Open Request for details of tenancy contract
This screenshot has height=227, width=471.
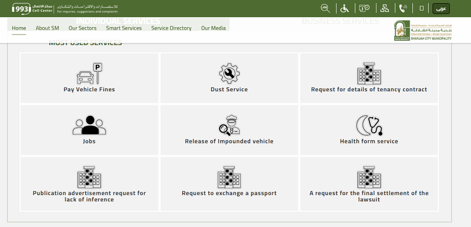369,78
